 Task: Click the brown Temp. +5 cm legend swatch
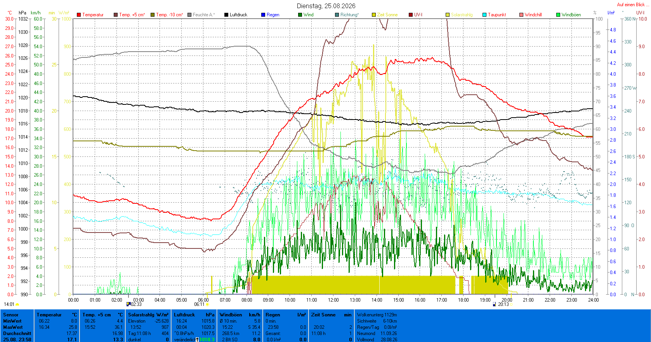(116, 15)
